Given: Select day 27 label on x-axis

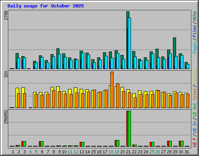Looking at the screenshot, I should (x=163, y=152).
